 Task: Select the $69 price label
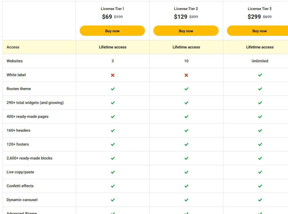[107, 16]
